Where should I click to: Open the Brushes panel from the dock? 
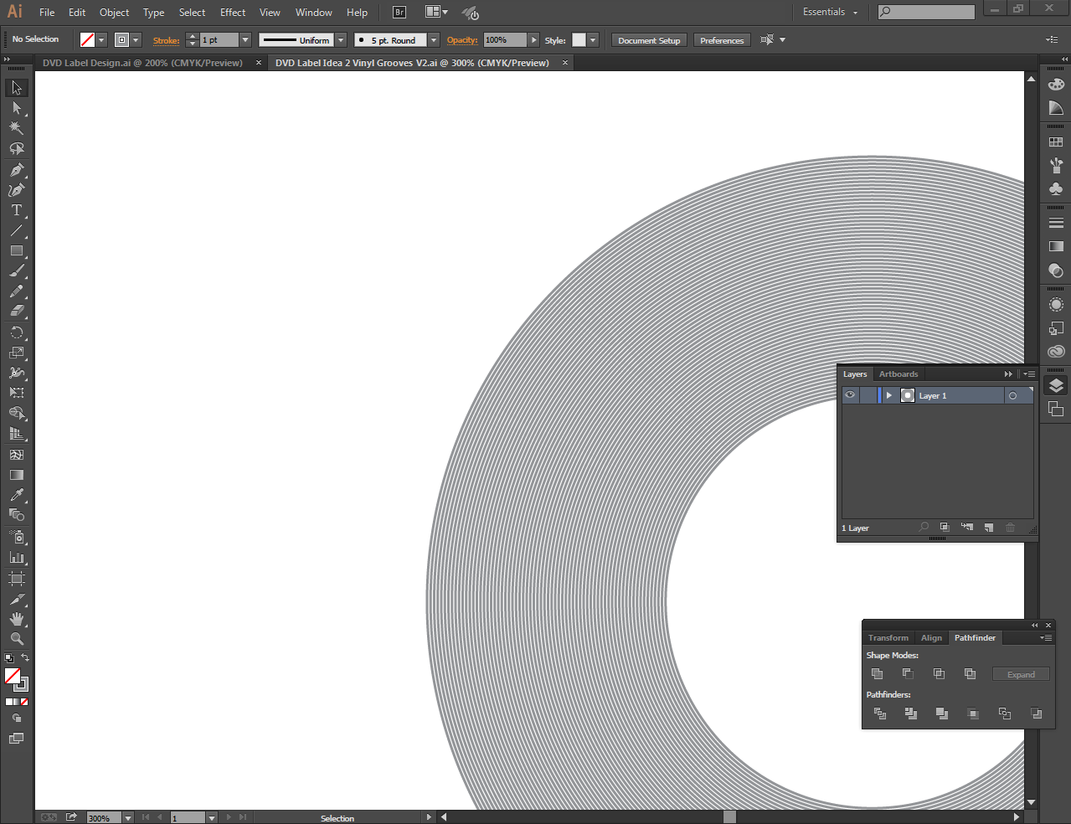pyautogui.click(x=1056, y=166)
